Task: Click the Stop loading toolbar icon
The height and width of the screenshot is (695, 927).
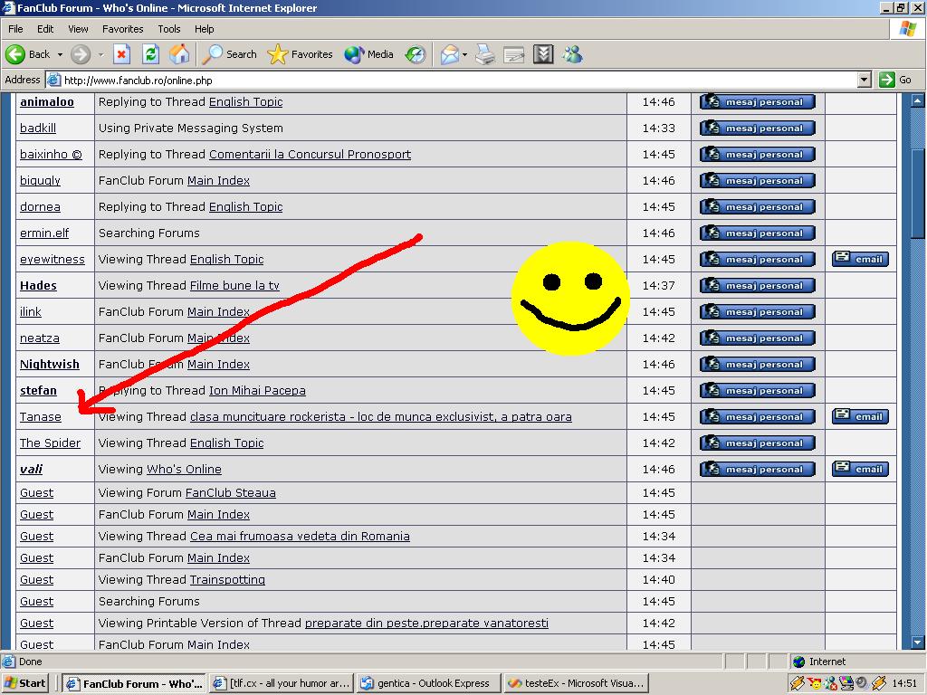Action: (x=121, y=54)
